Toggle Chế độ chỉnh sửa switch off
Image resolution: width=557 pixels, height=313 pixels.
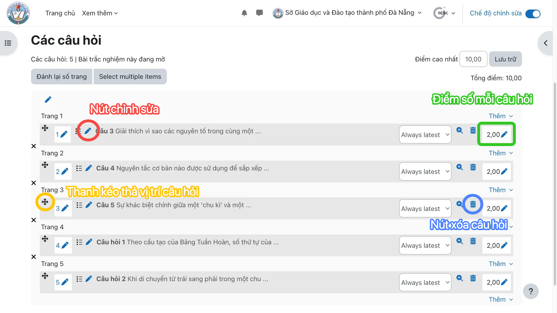pos(533,14)
